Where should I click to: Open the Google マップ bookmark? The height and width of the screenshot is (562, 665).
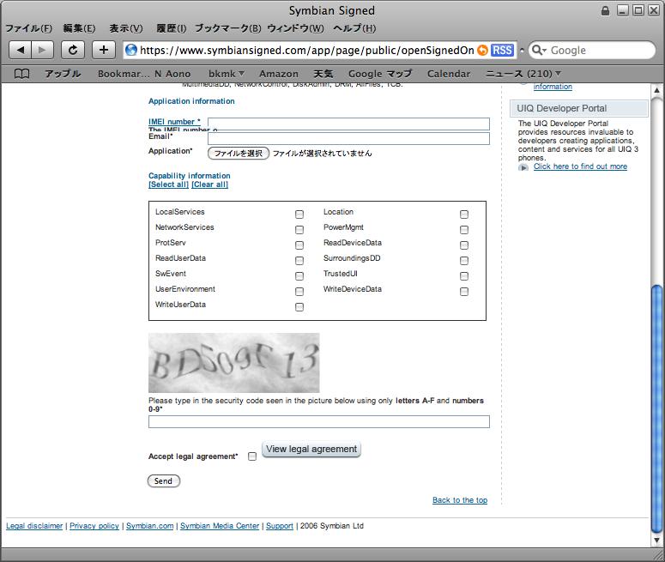click(x=380, y=74)
